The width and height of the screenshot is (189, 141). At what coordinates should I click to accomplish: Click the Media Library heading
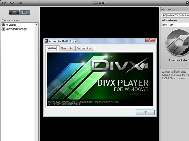click(x=11, y=20)
